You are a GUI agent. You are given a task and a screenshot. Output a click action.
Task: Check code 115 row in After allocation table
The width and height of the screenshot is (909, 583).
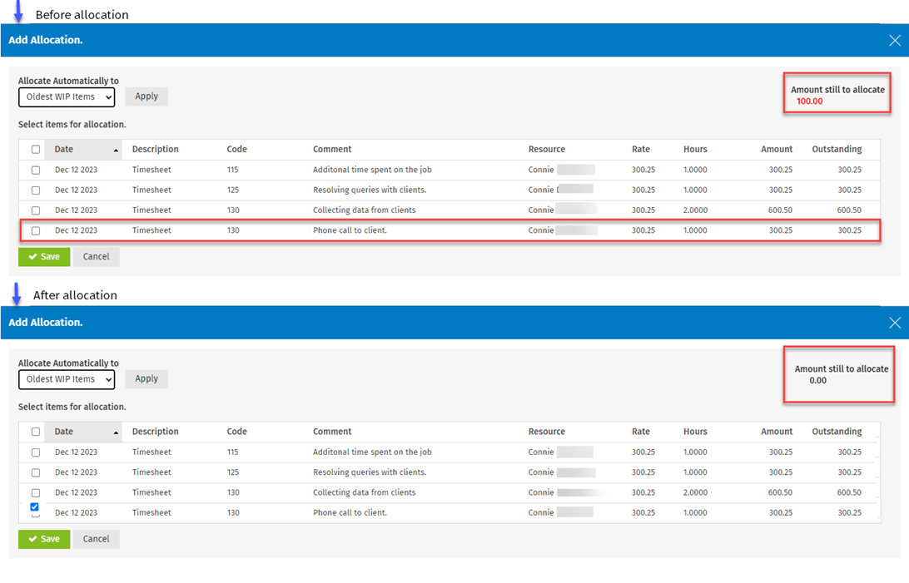(36, 452)
